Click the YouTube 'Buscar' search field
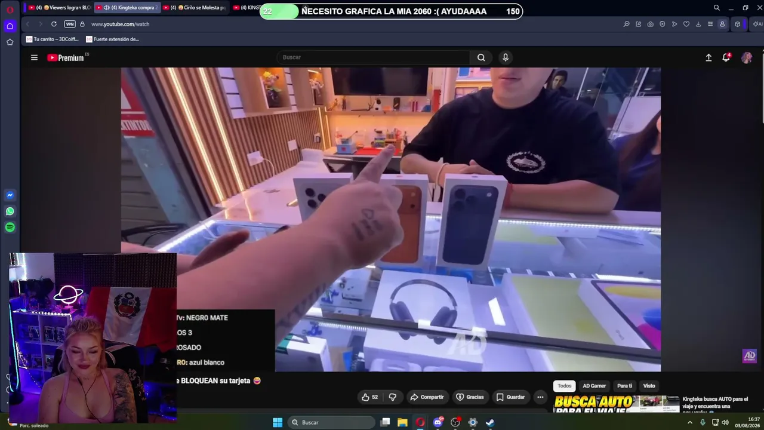Image resolution: width=764 pixels, height=430 pixels. [x=373, y=57]
